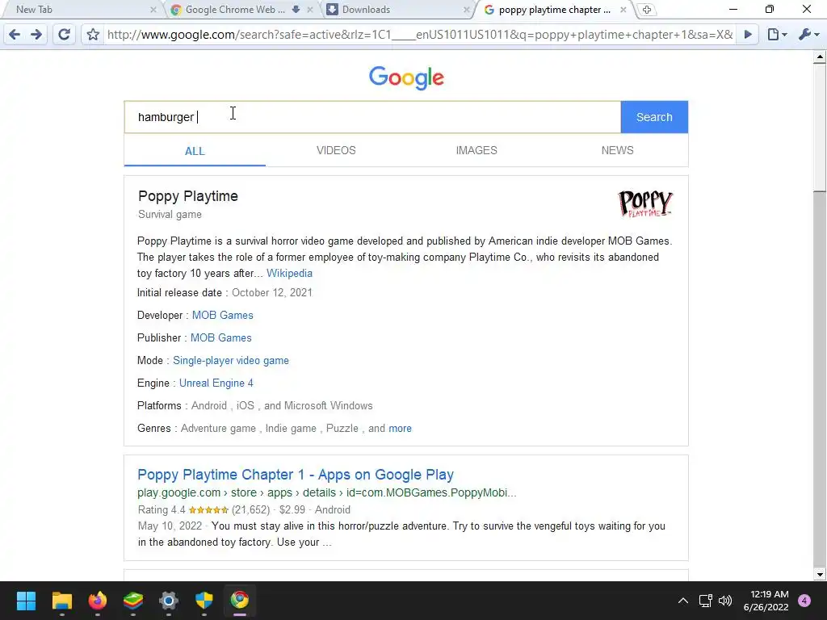This screenshot has width=827, height=620.
Task: Open File Explorer from taskbar
Action: [x=61, y=601]
